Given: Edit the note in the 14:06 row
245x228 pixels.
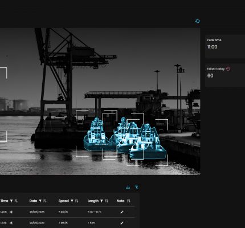Looking at the screenshot, I should [x=122, y=212].
